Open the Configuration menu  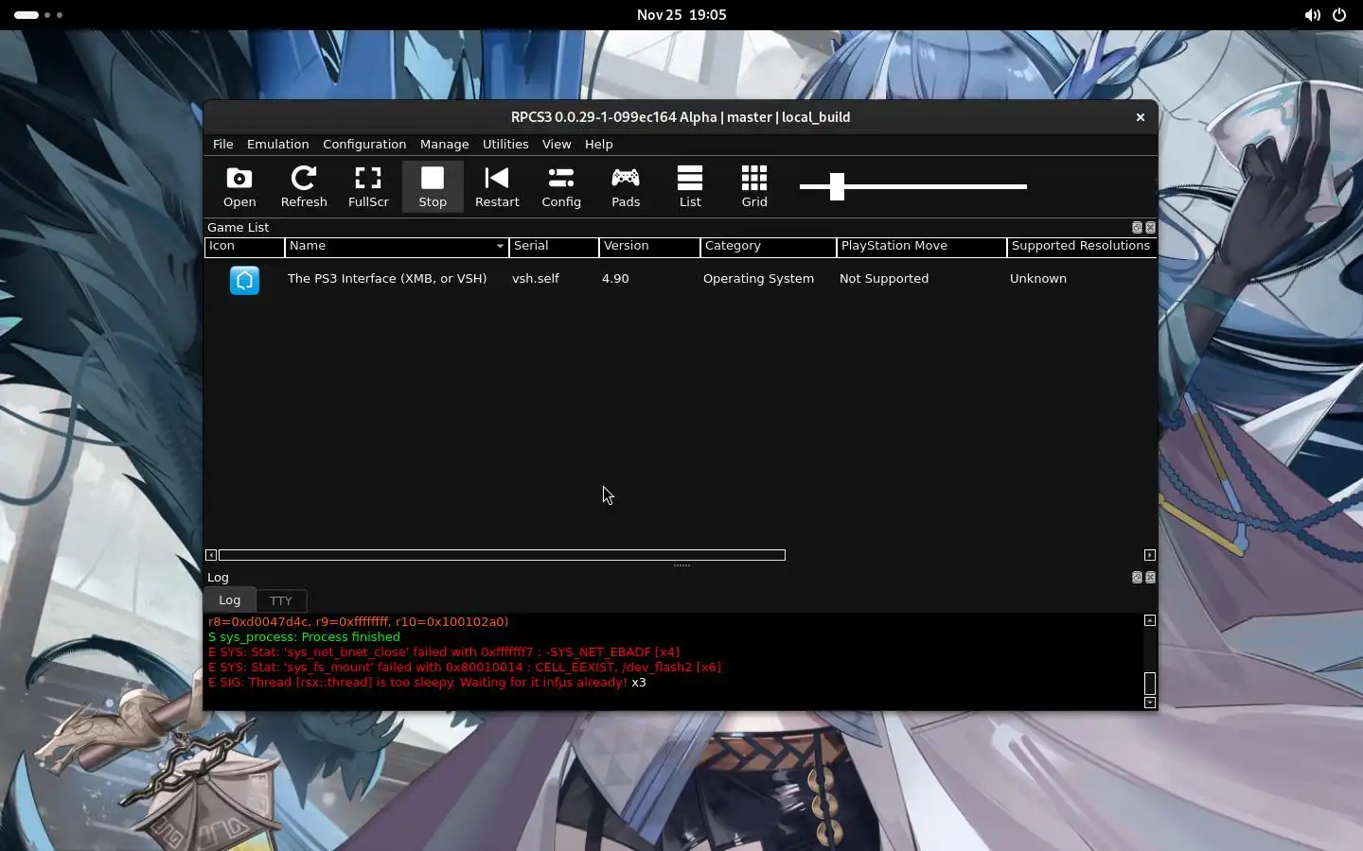coord(364,144)
